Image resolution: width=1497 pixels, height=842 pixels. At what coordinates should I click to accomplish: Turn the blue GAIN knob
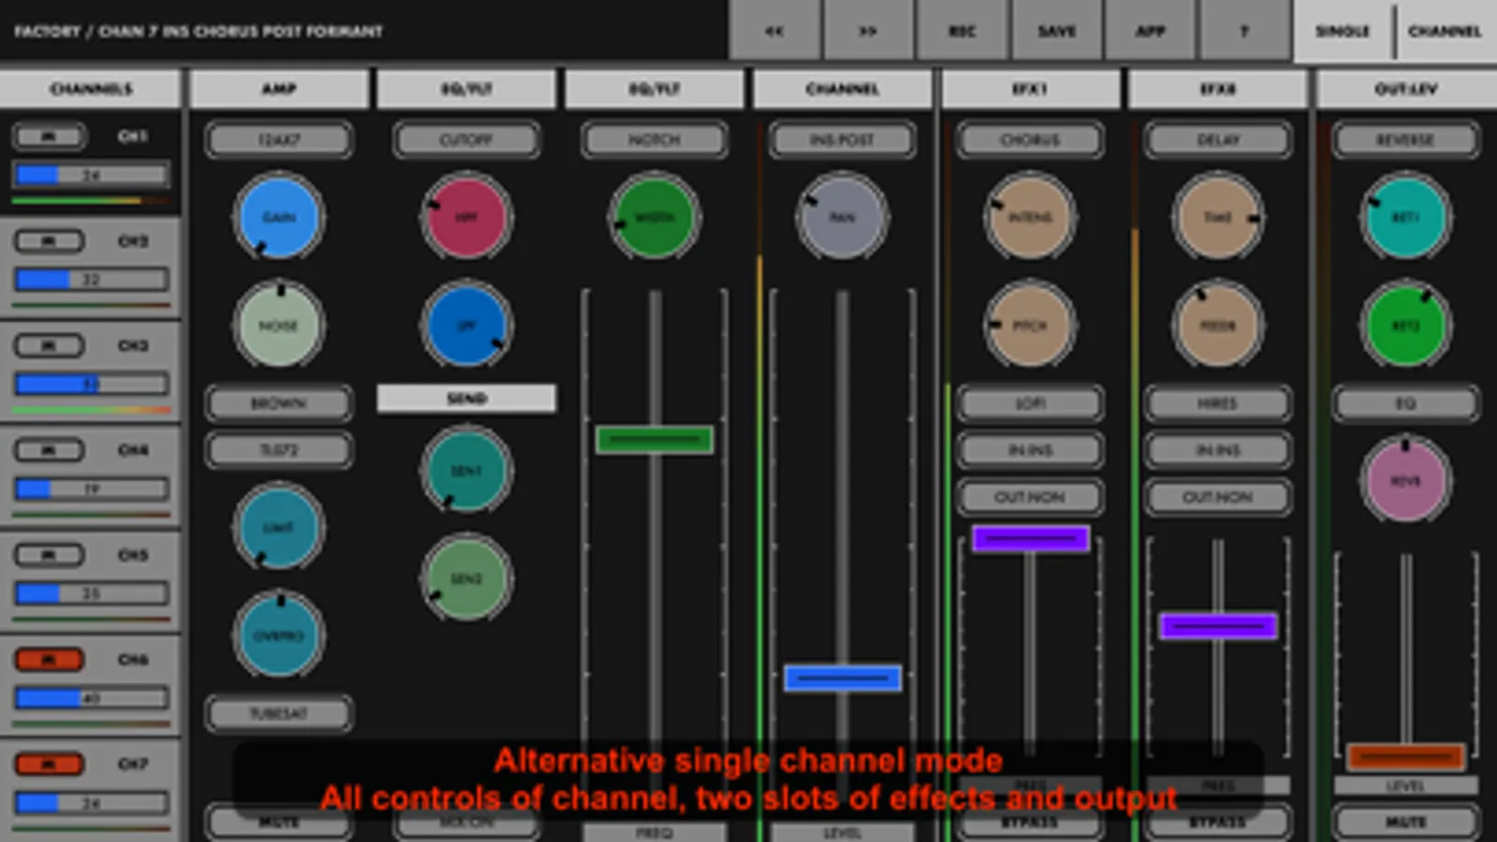tap(278, 217)
